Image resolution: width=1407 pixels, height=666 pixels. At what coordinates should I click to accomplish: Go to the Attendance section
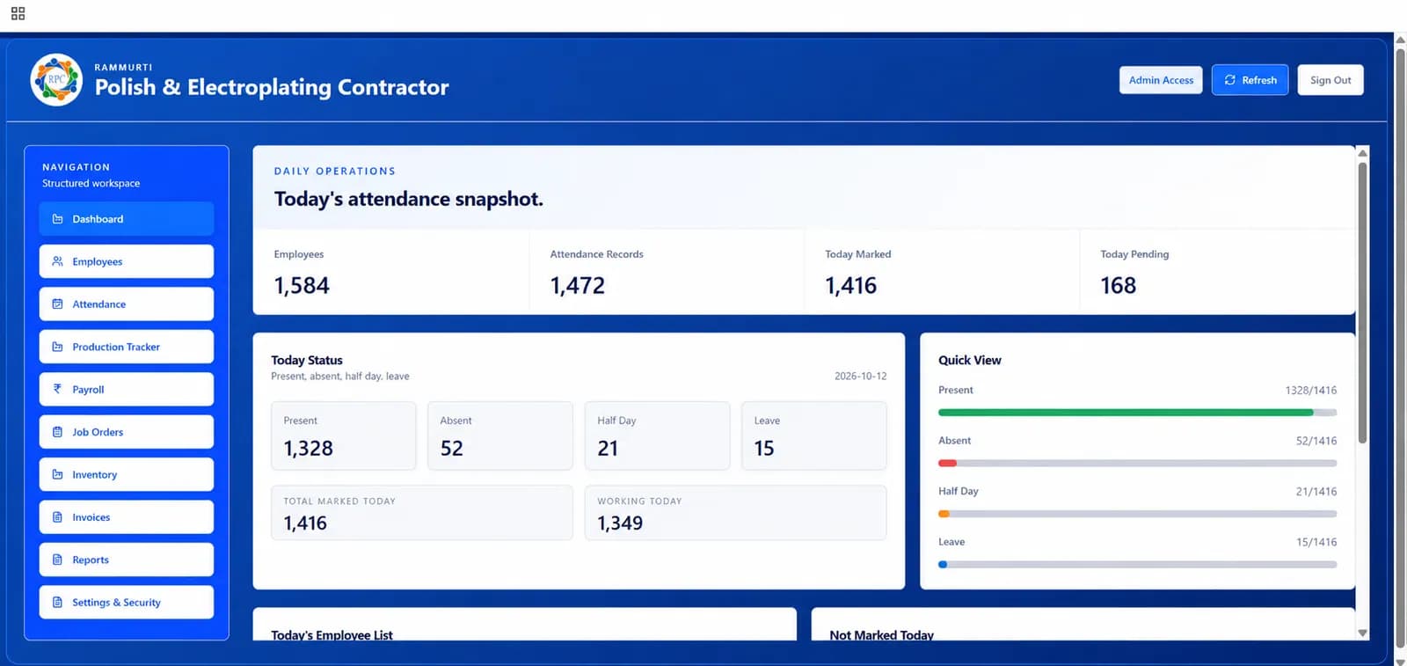[x=127, y=304]
